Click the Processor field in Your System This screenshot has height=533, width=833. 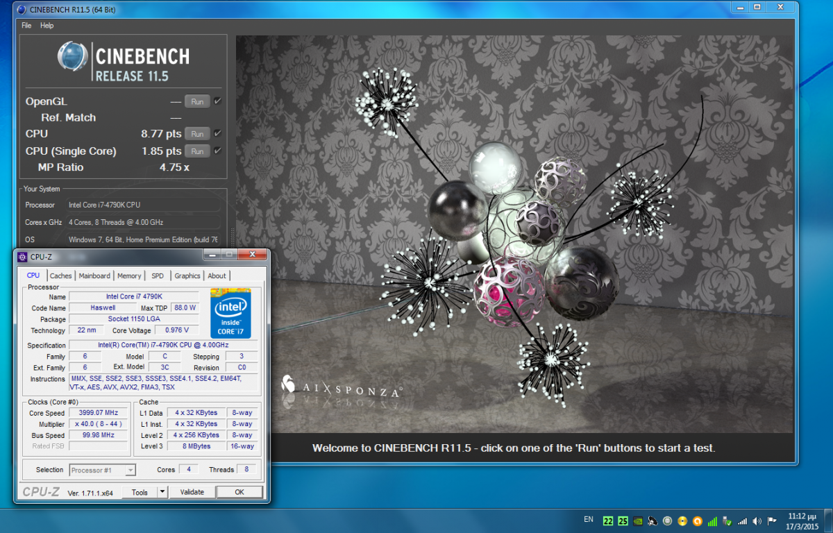144,205
